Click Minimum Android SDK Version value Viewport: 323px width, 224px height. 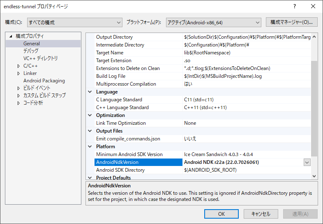click(x=218, y=154)
